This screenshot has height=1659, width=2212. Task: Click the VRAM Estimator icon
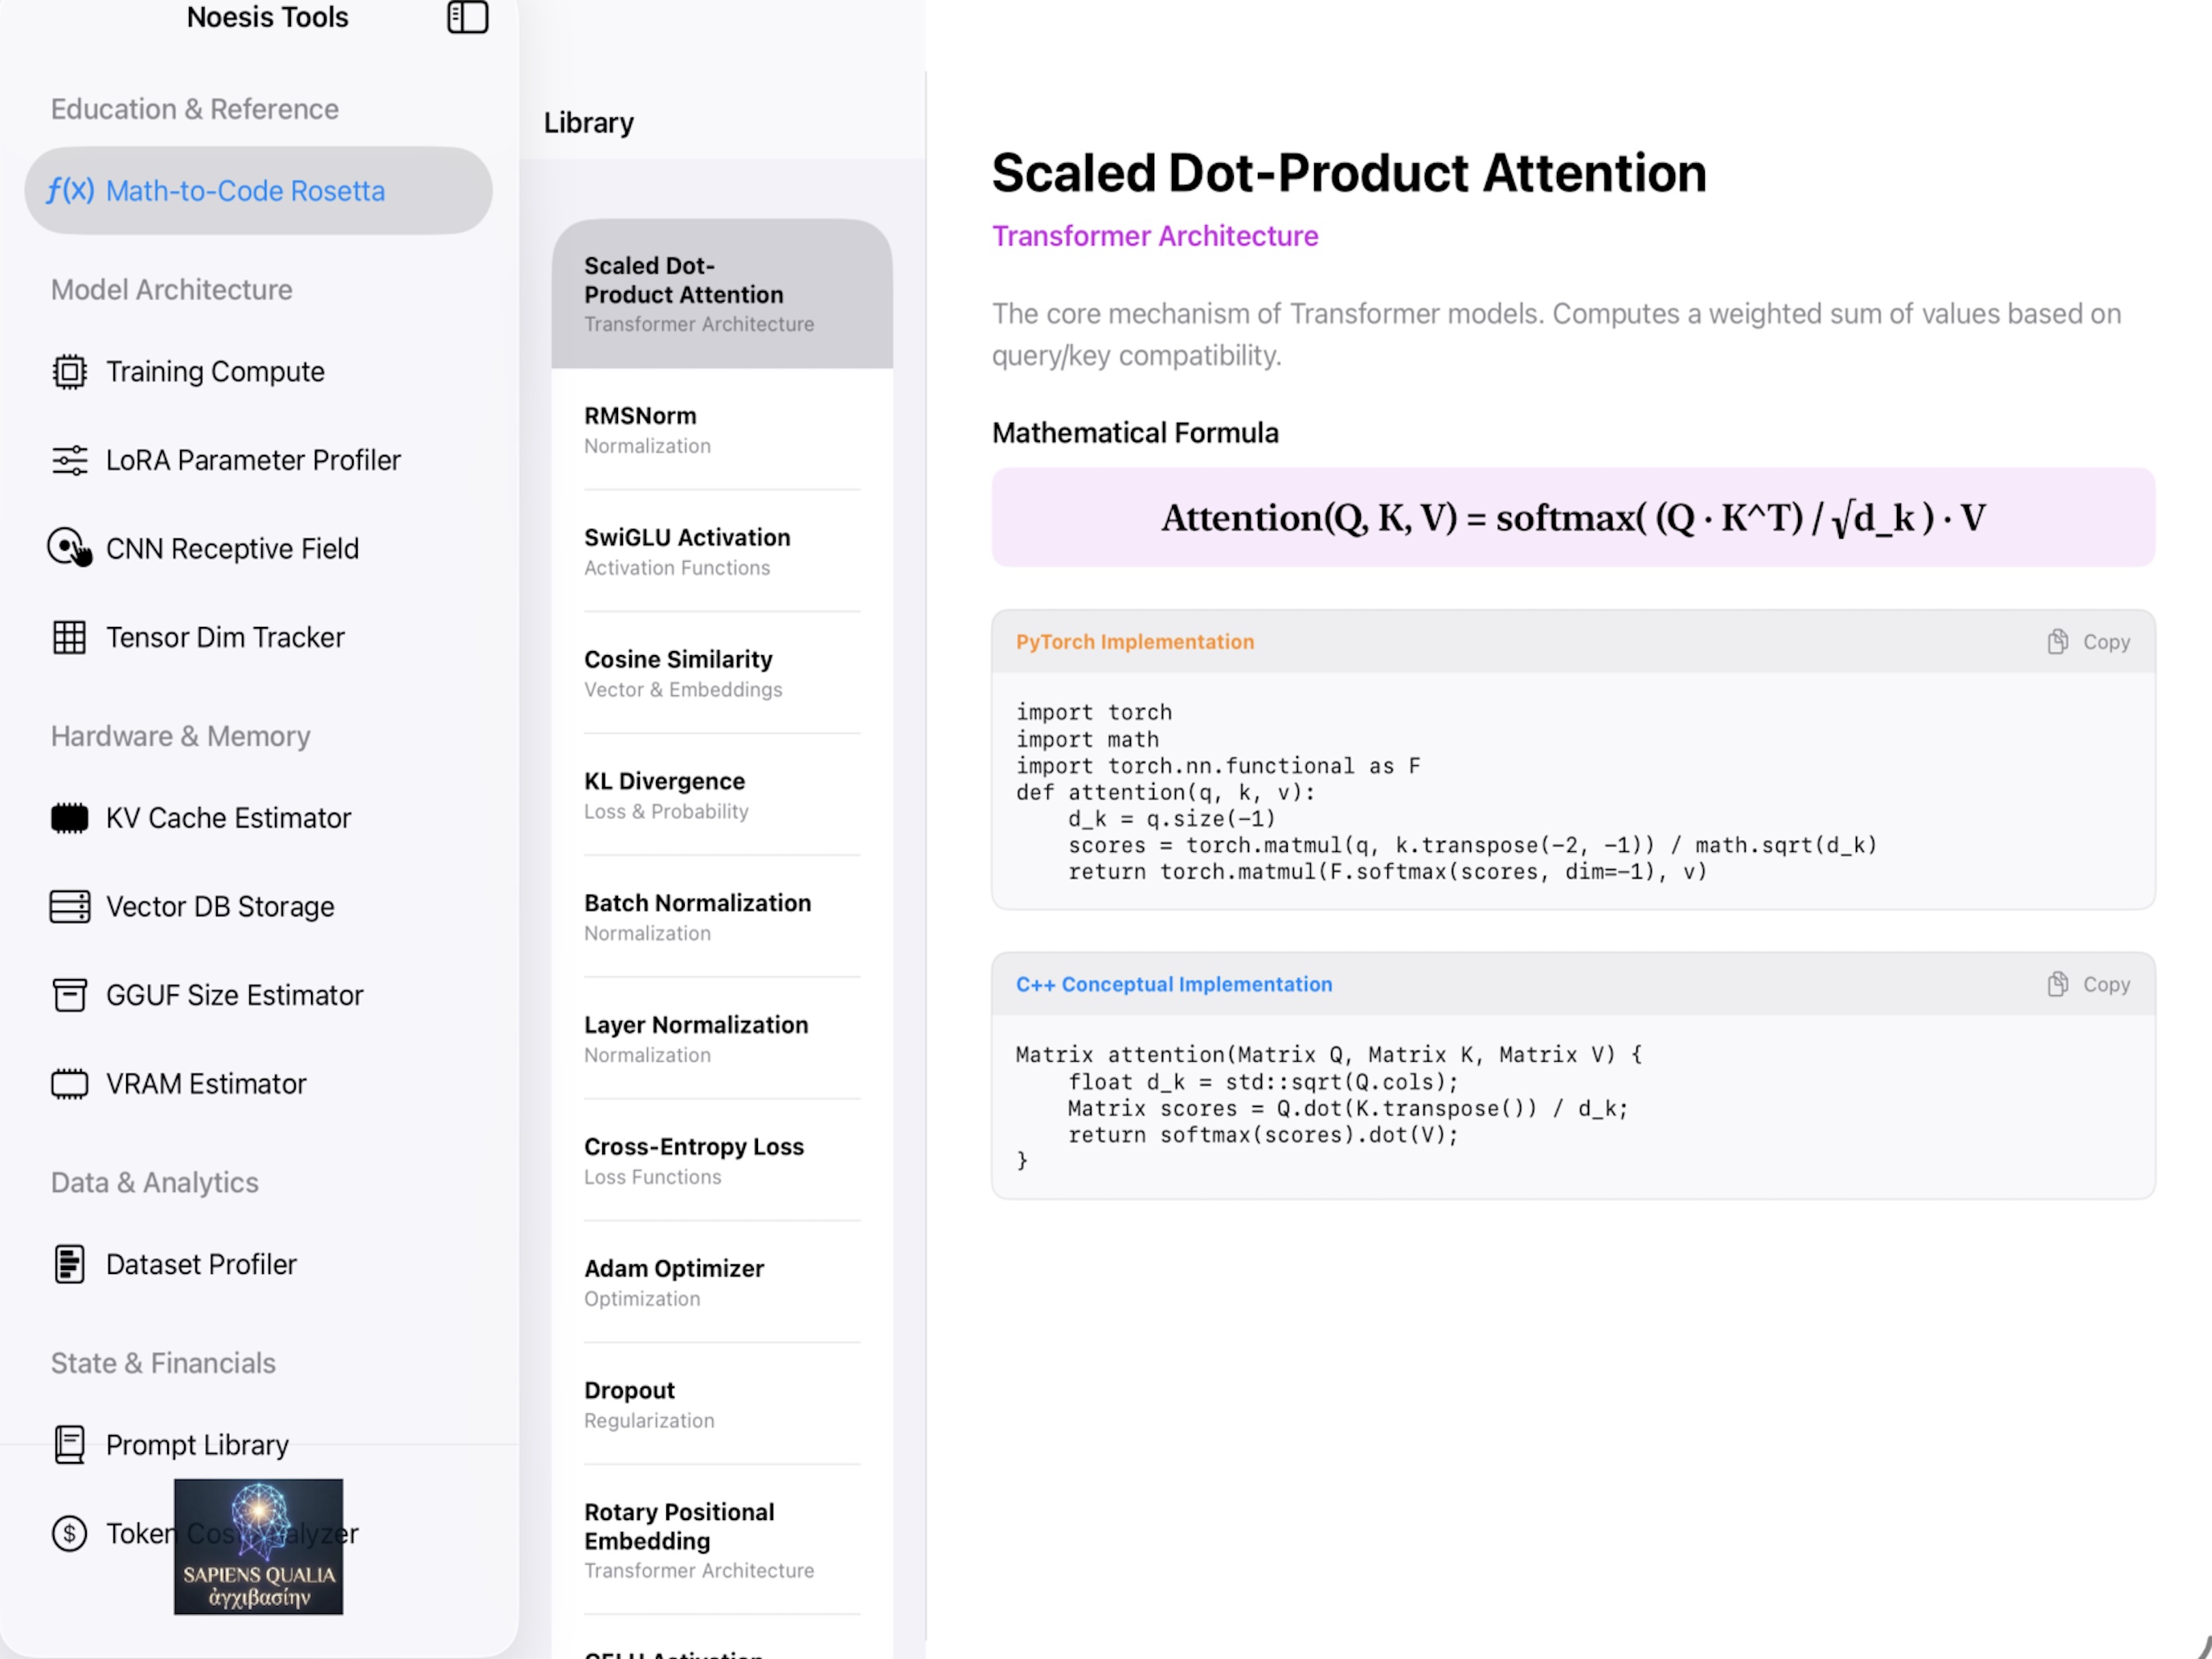tap(69, 1084)
